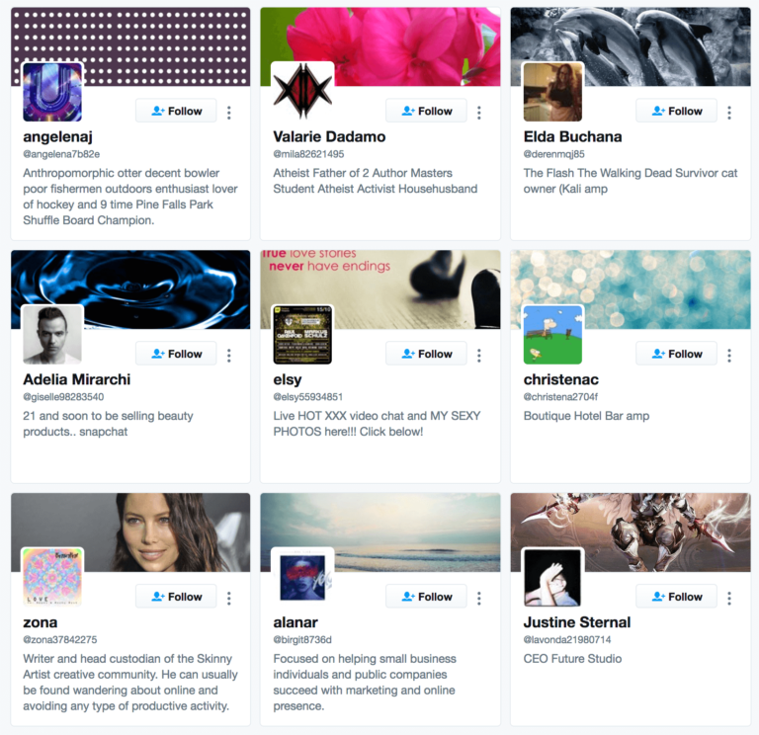The height and width of the screenshot is (735, 759).
Task: Open more options for Valarie Dadamo
Action: click(478, 113)
